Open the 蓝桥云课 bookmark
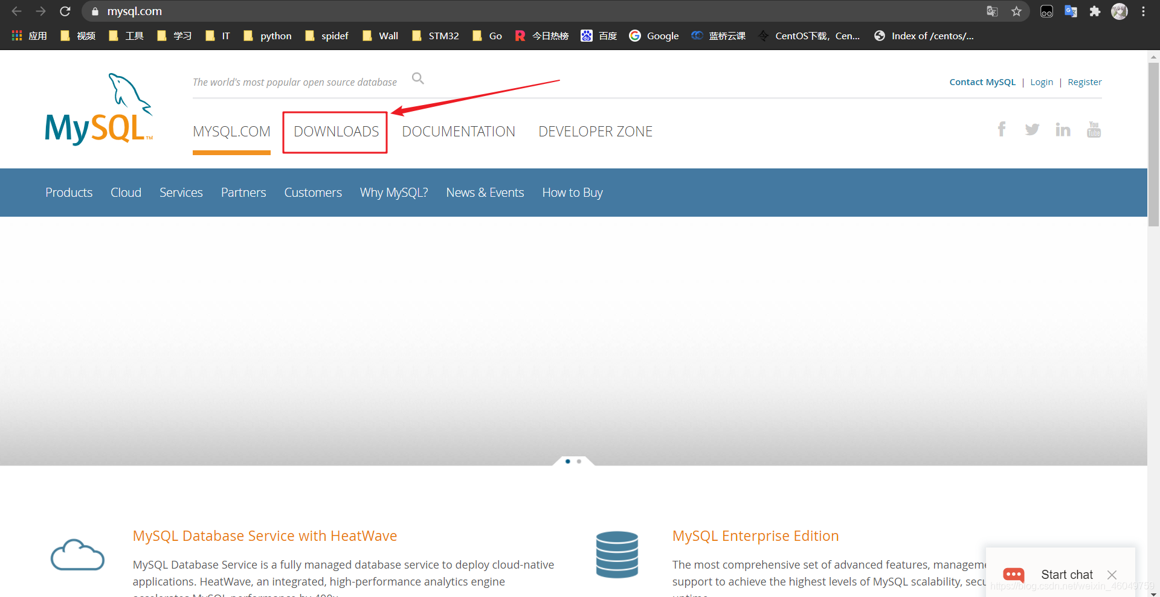Screen dimensions: 1160x597 [x=718, y=36]
